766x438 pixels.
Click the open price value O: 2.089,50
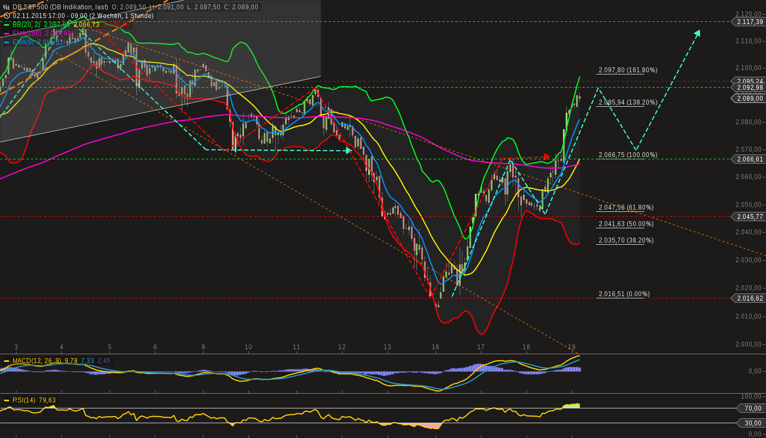click(129, 7)
